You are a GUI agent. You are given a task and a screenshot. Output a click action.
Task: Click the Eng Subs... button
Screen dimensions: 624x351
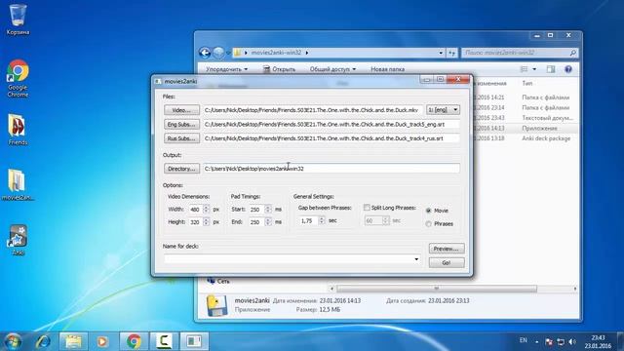[x=181, y=125]
